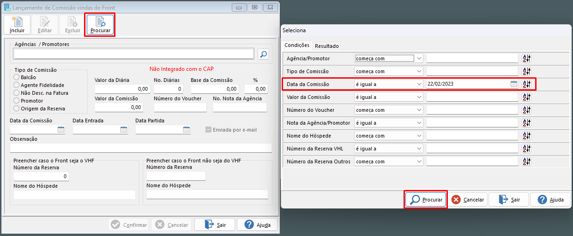Click the Cancelar button in main window
The image size is (573, 236).
coord(171,224)
